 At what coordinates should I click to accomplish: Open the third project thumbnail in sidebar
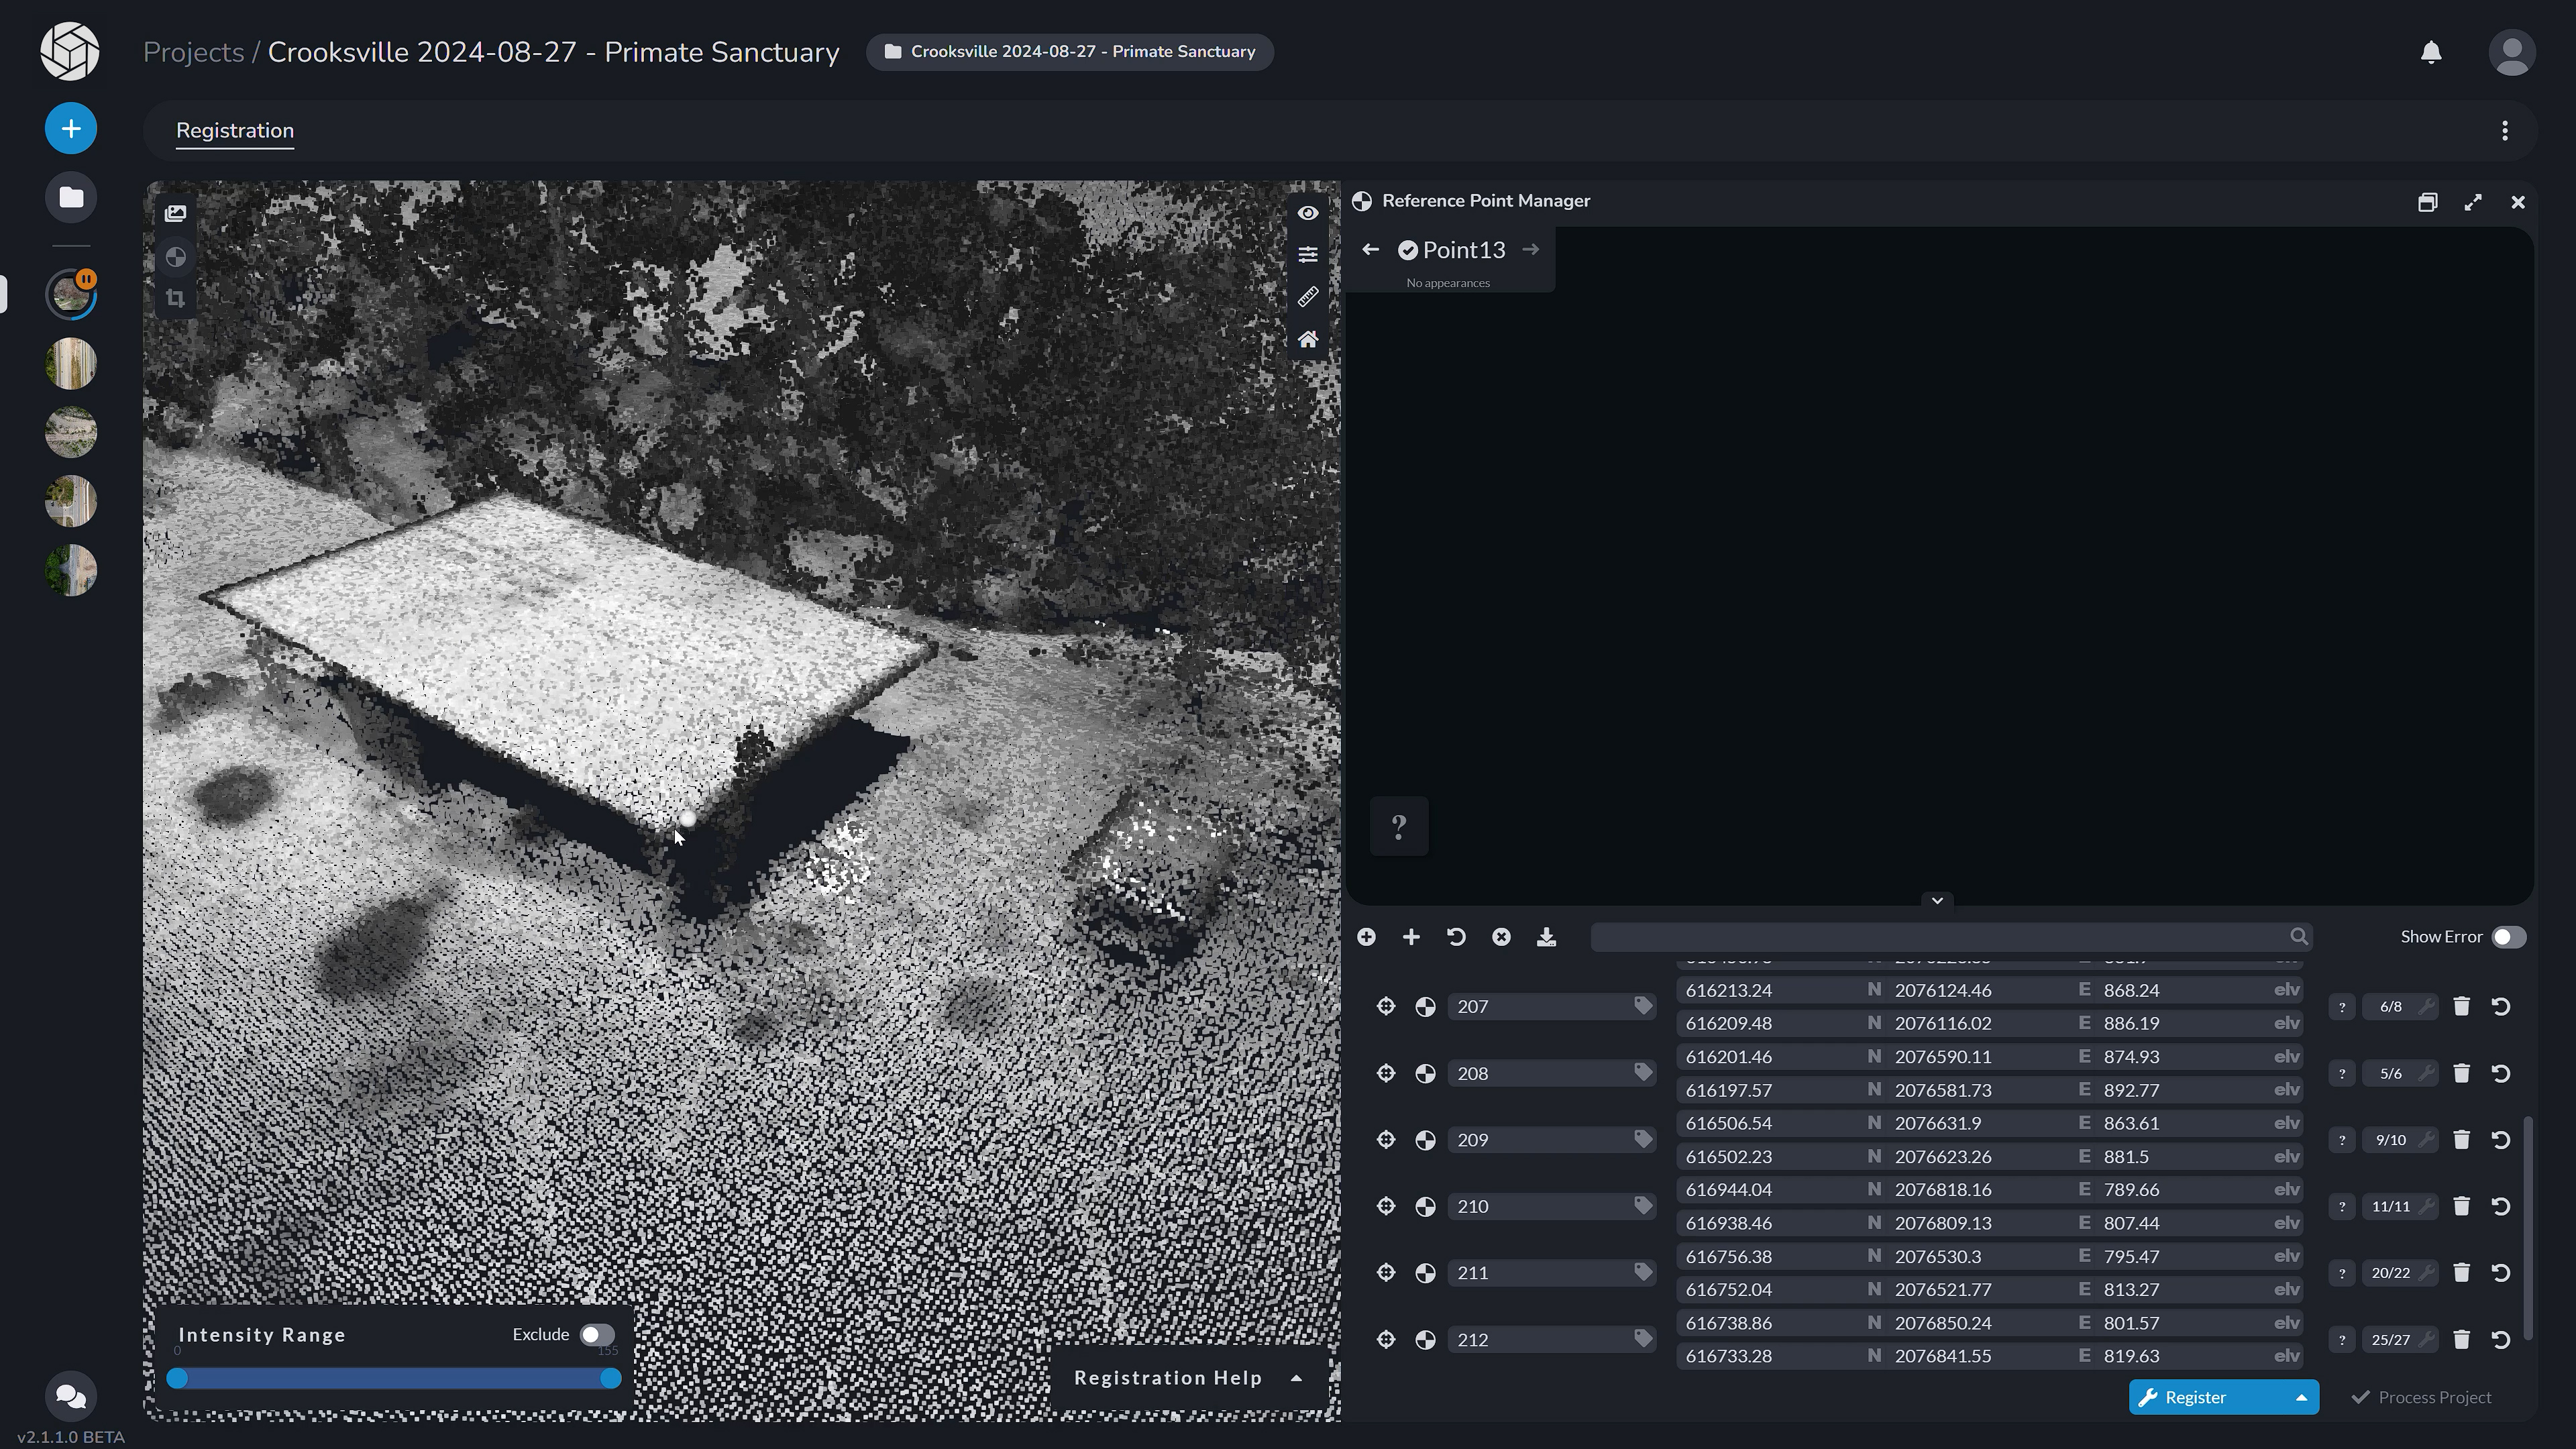71,433
